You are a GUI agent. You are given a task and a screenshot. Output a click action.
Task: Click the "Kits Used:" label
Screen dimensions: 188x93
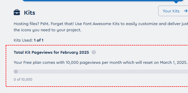coord(23,40)
